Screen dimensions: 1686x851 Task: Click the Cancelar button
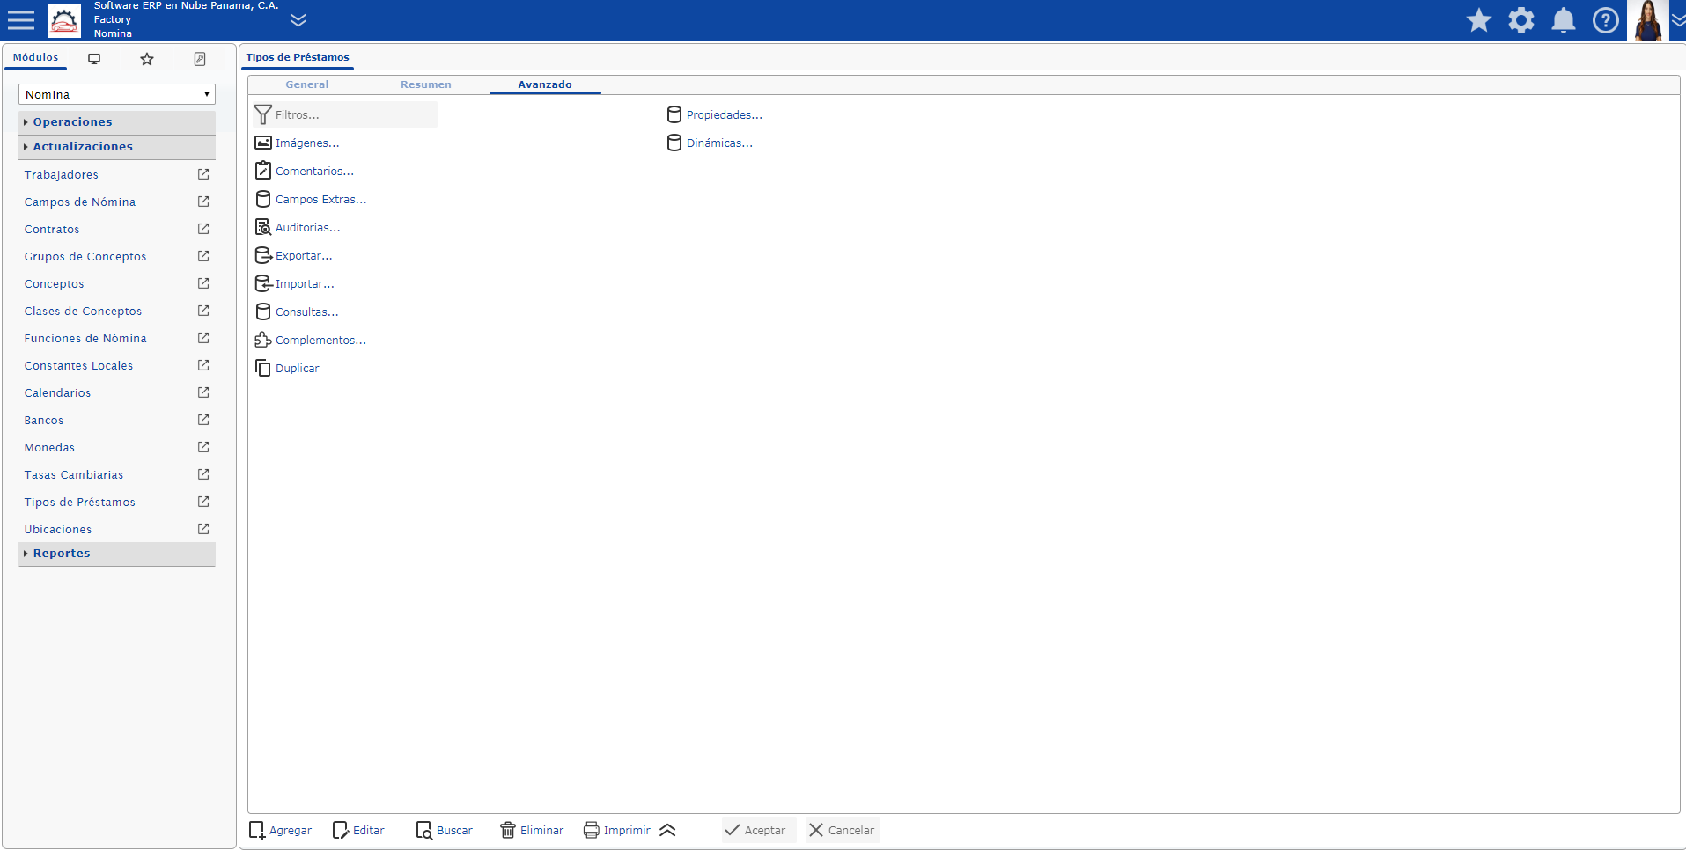(843, 831)
